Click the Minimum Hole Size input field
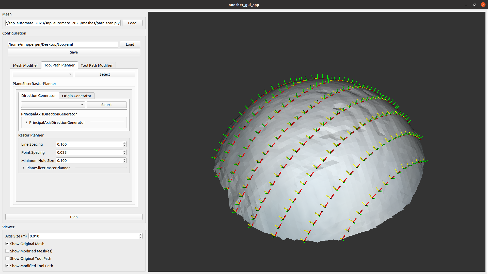The height and width of the screenshot is (274, 488). pyautogui.click(x=89, y=160)
